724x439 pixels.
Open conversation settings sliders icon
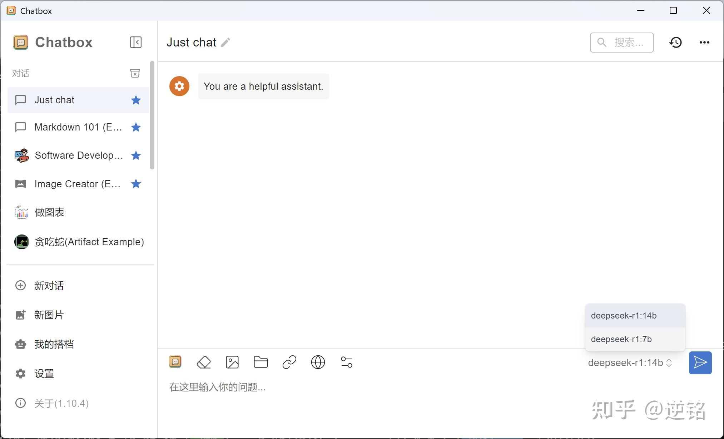347,362
